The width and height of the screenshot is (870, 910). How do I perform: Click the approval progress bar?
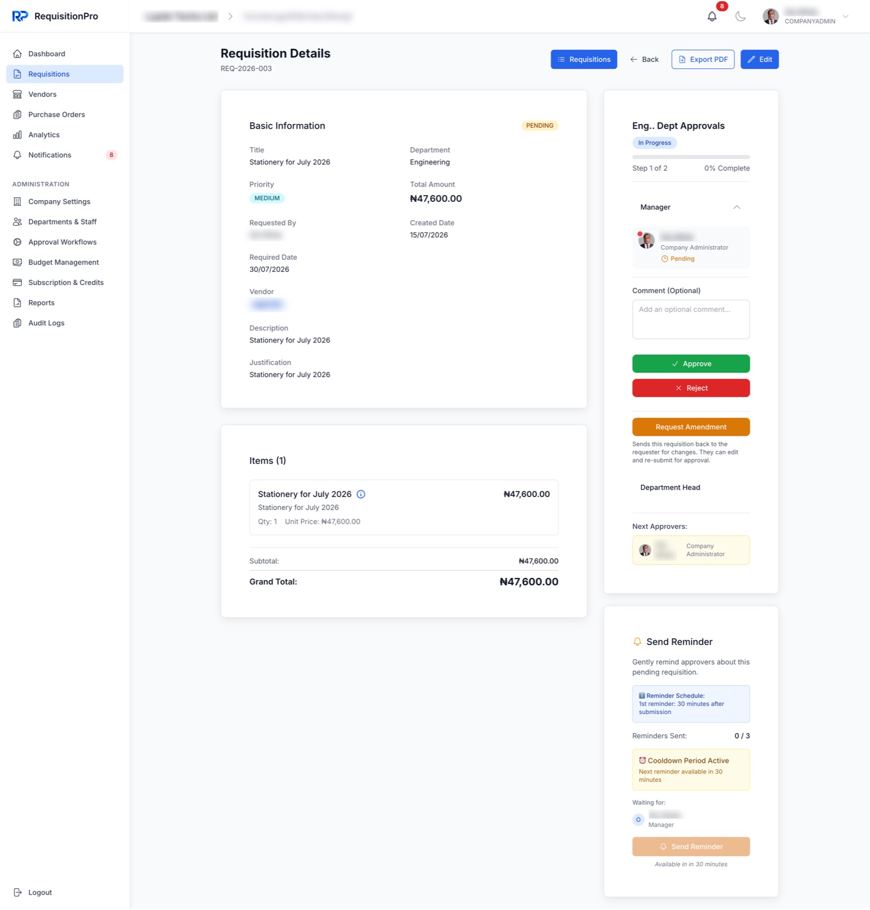(x=691, y=157)
